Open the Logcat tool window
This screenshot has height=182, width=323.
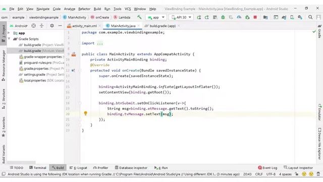click(x=78, y=168)
